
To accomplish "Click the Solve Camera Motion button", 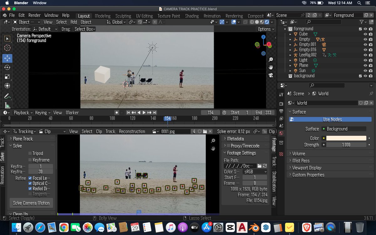I will [x=31, y=203].
